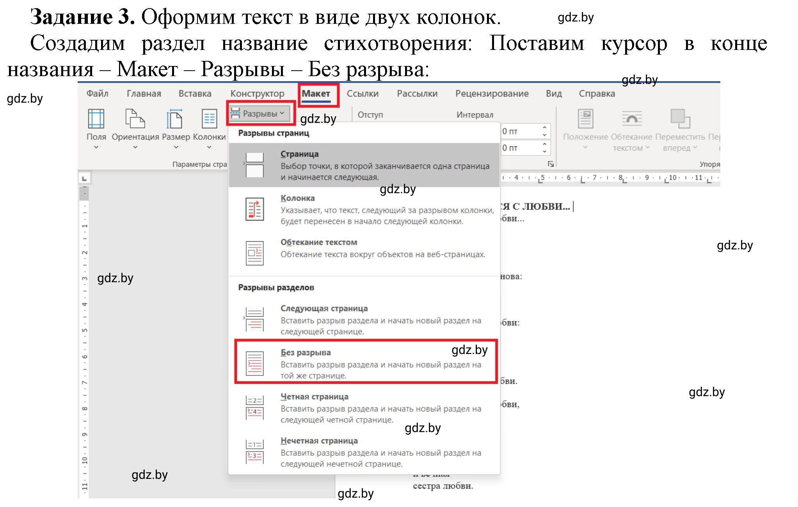798x507 pixels.
Task: Click the horizontal ruler at mark 7
Action: [595, 178]
